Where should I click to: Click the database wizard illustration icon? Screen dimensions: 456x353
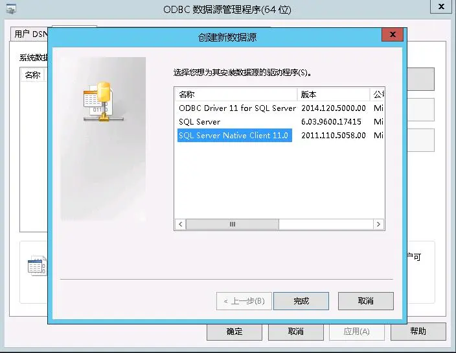pyautogui.click(x=103, y=101)
